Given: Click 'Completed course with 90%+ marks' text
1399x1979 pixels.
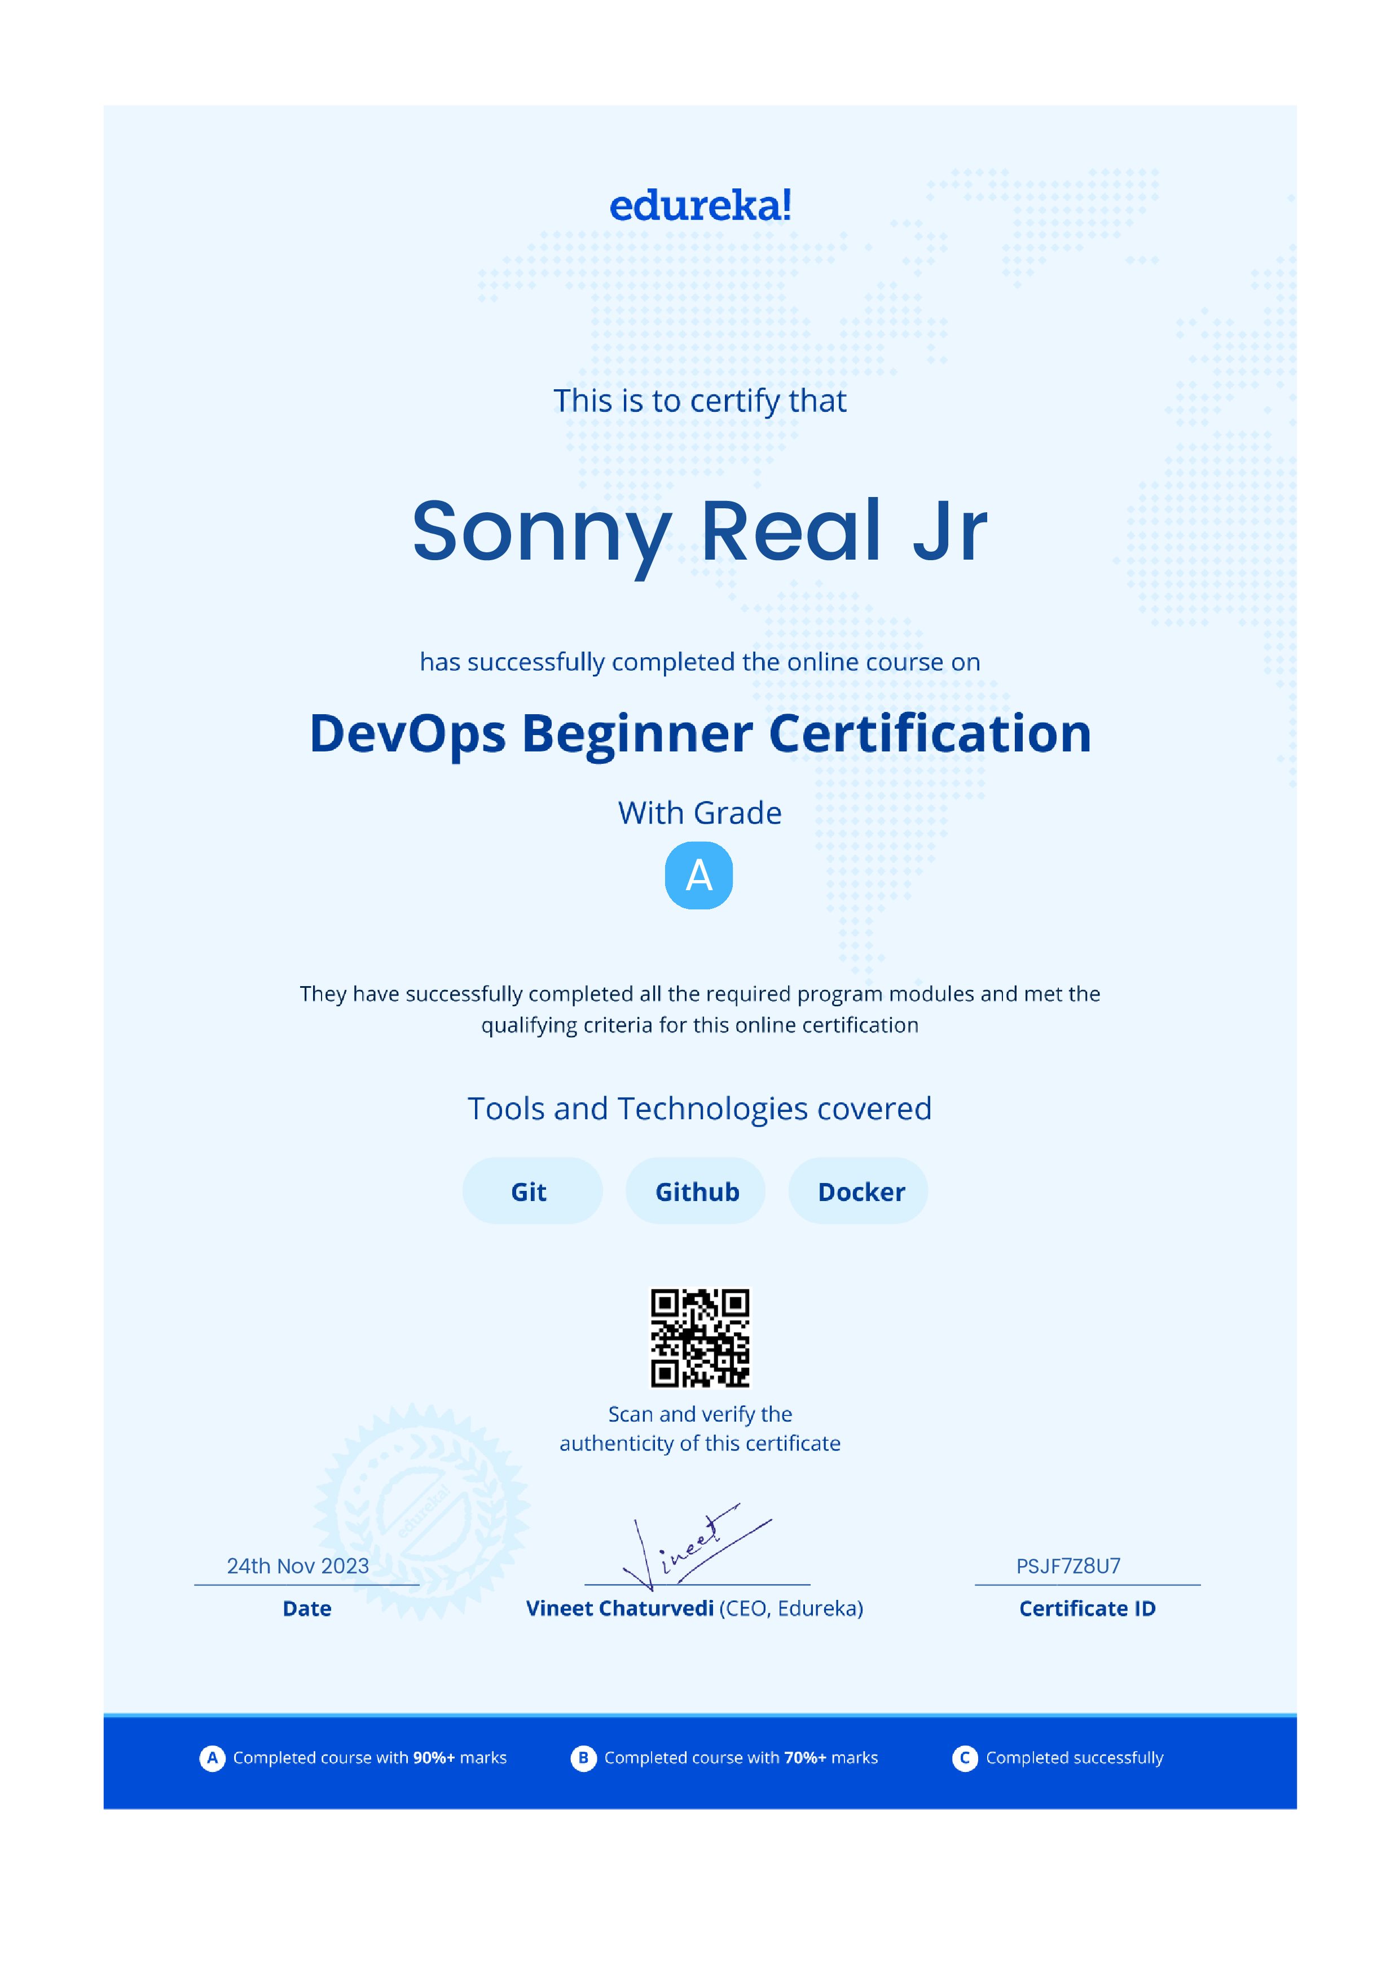Looking at the screenshot, I should pyautogui.click(x=370, y=1757).
